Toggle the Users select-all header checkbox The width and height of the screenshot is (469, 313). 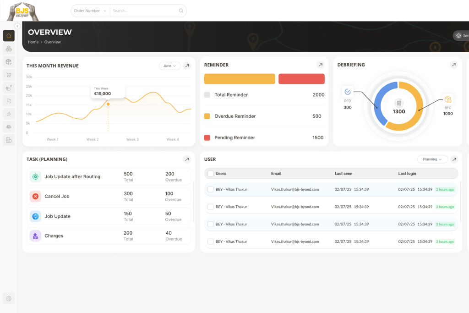coord(210,174)
